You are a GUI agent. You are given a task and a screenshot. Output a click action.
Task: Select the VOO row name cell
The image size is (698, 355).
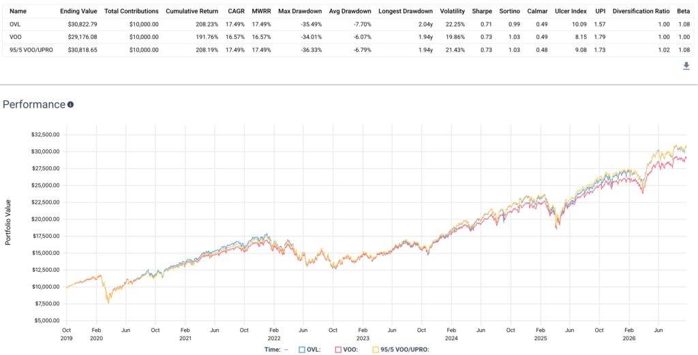(x=15, y=37)
